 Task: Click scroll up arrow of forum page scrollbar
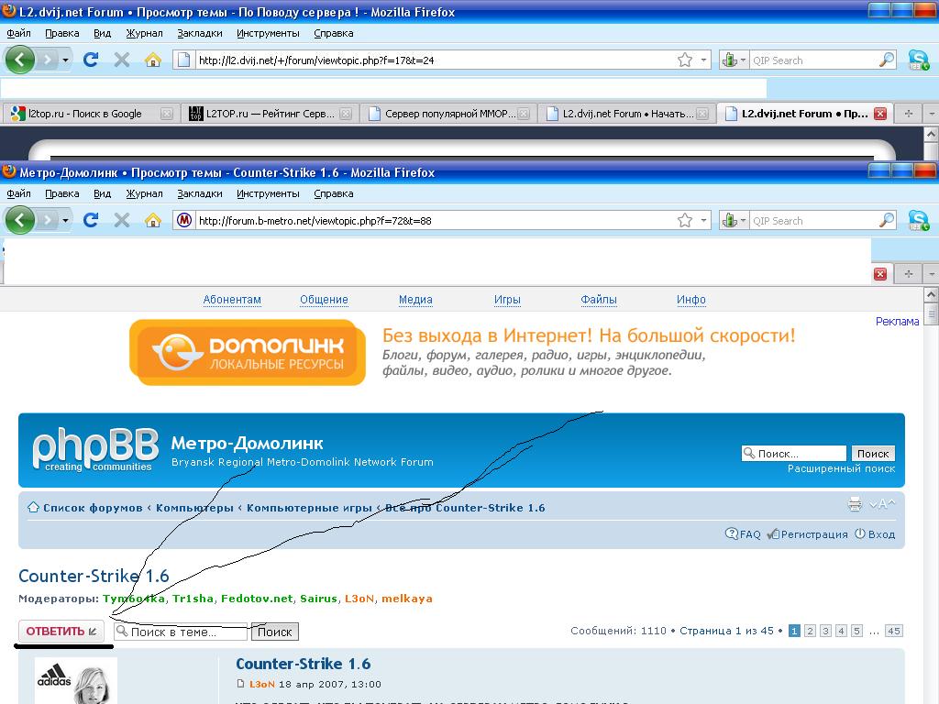click(x=932, y=294)
